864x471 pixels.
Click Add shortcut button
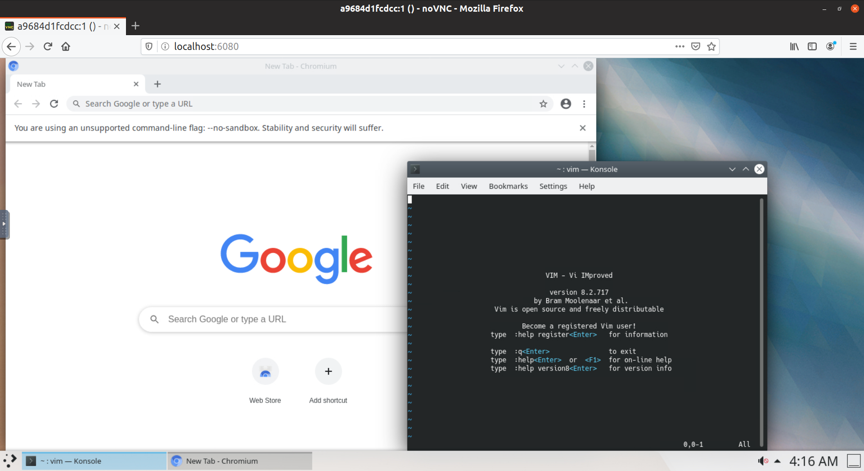pyautogui.click(x=328, y=372)
